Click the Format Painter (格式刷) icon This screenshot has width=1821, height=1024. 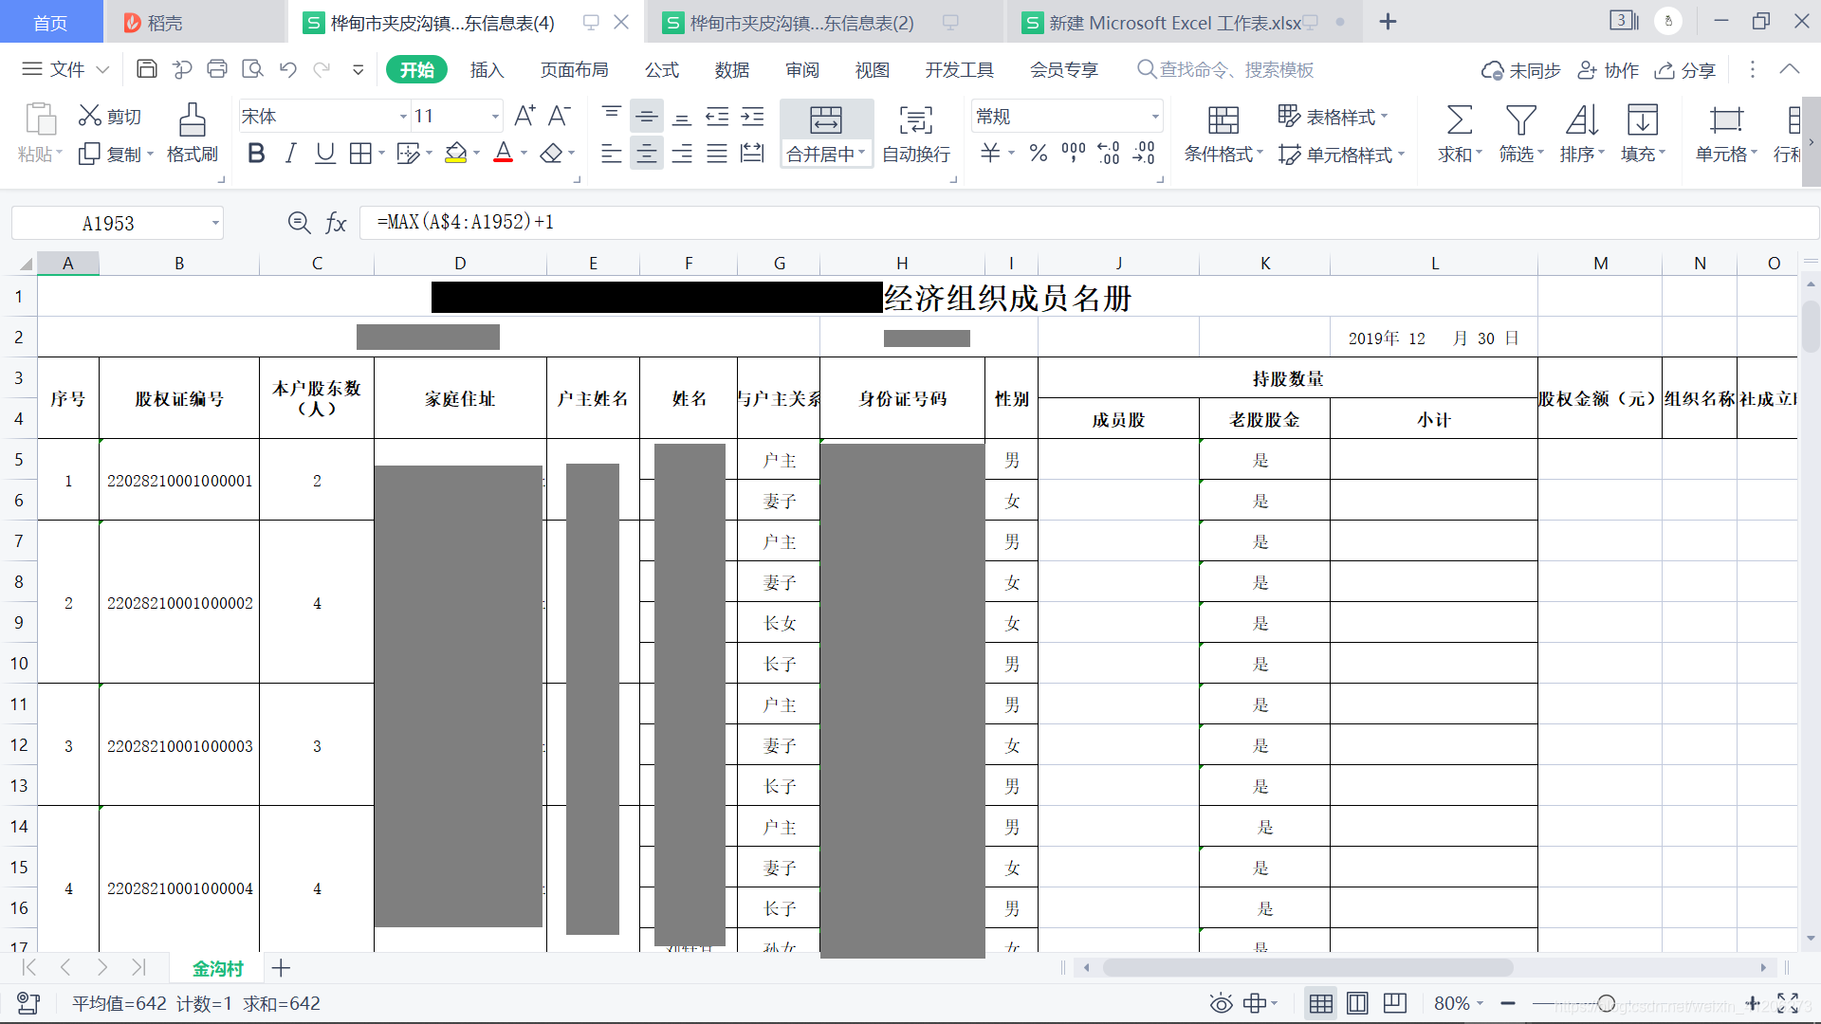[x=192, y=120]
